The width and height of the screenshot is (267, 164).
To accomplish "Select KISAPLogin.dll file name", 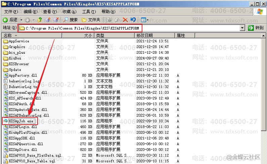I will pos(23,127).
